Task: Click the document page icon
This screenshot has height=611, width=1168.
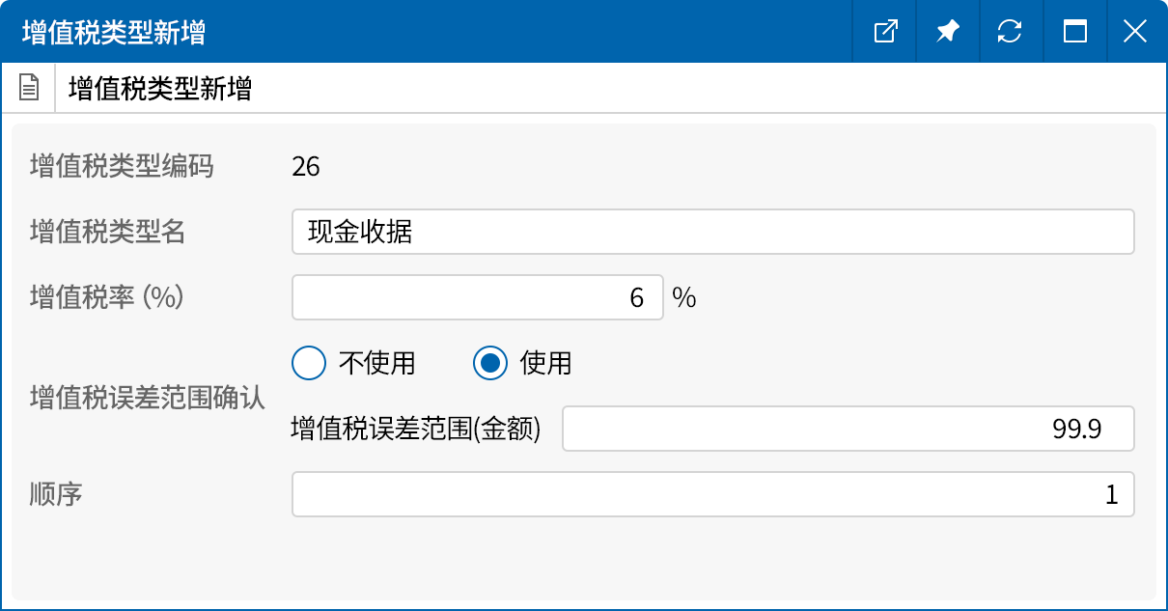Action: 29,87
